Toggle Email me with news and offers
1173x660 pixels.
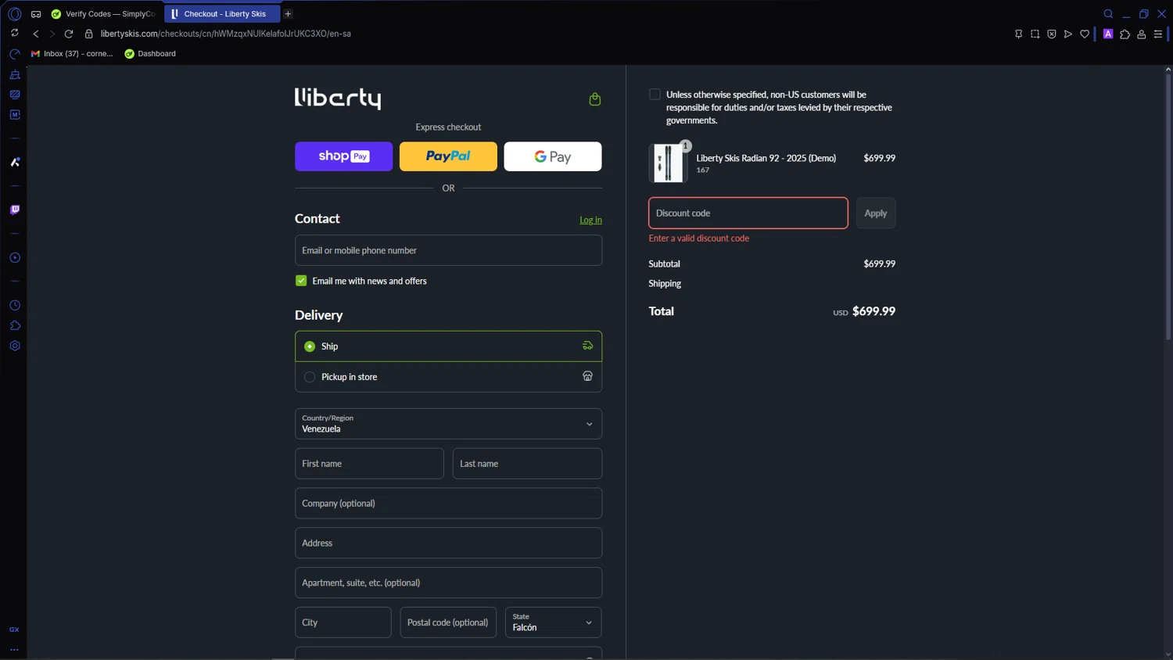coord(301,281)
